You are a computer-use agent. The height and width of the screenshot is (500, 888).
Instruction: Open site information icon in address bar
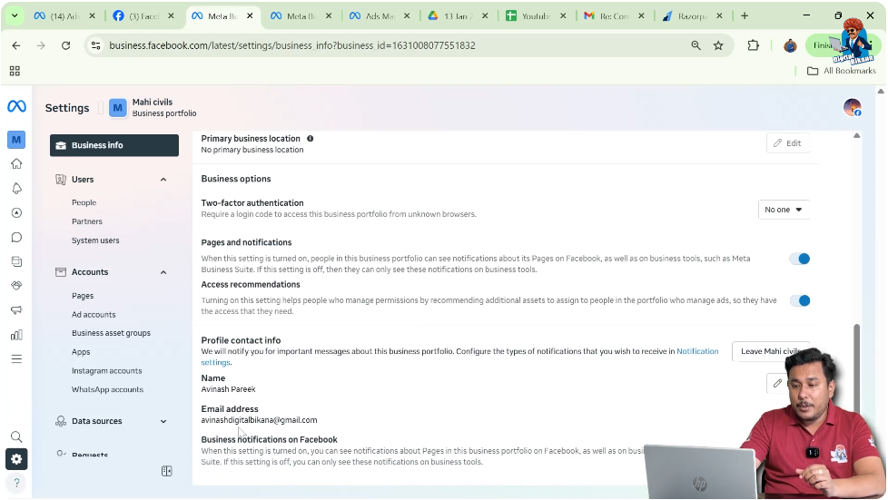tap(95, 45)
